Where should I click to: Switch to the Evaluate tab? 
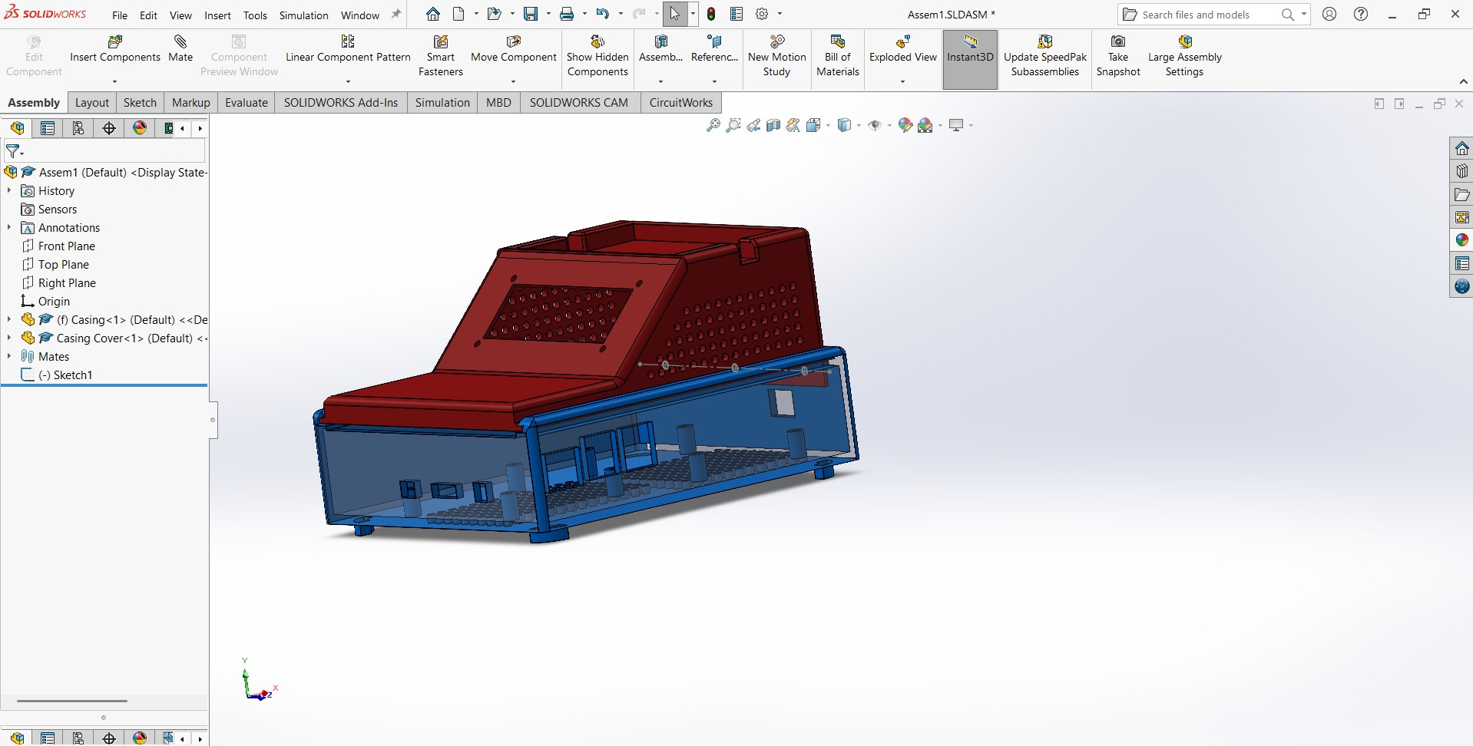pos(247,102)
